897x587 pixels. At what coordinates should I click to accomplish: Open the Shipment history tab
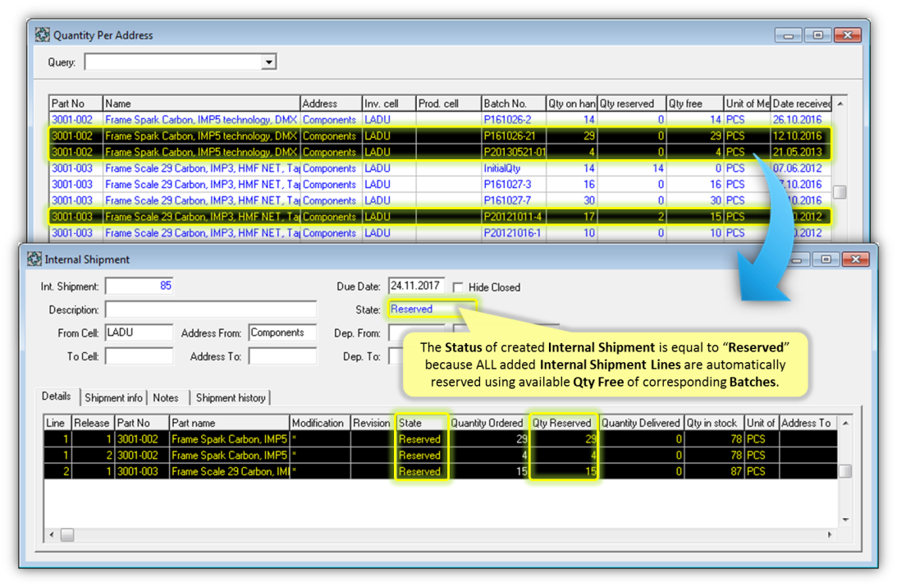[x=231, y=397]
